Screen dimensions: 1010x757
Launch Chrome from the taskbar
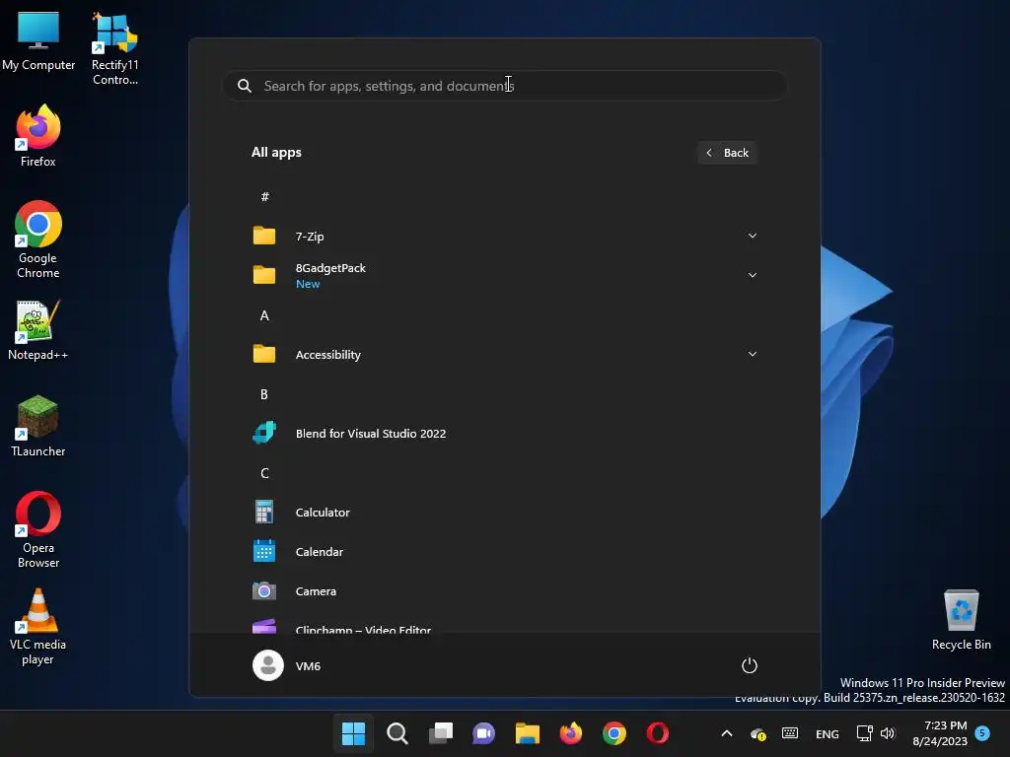point(614,733)
